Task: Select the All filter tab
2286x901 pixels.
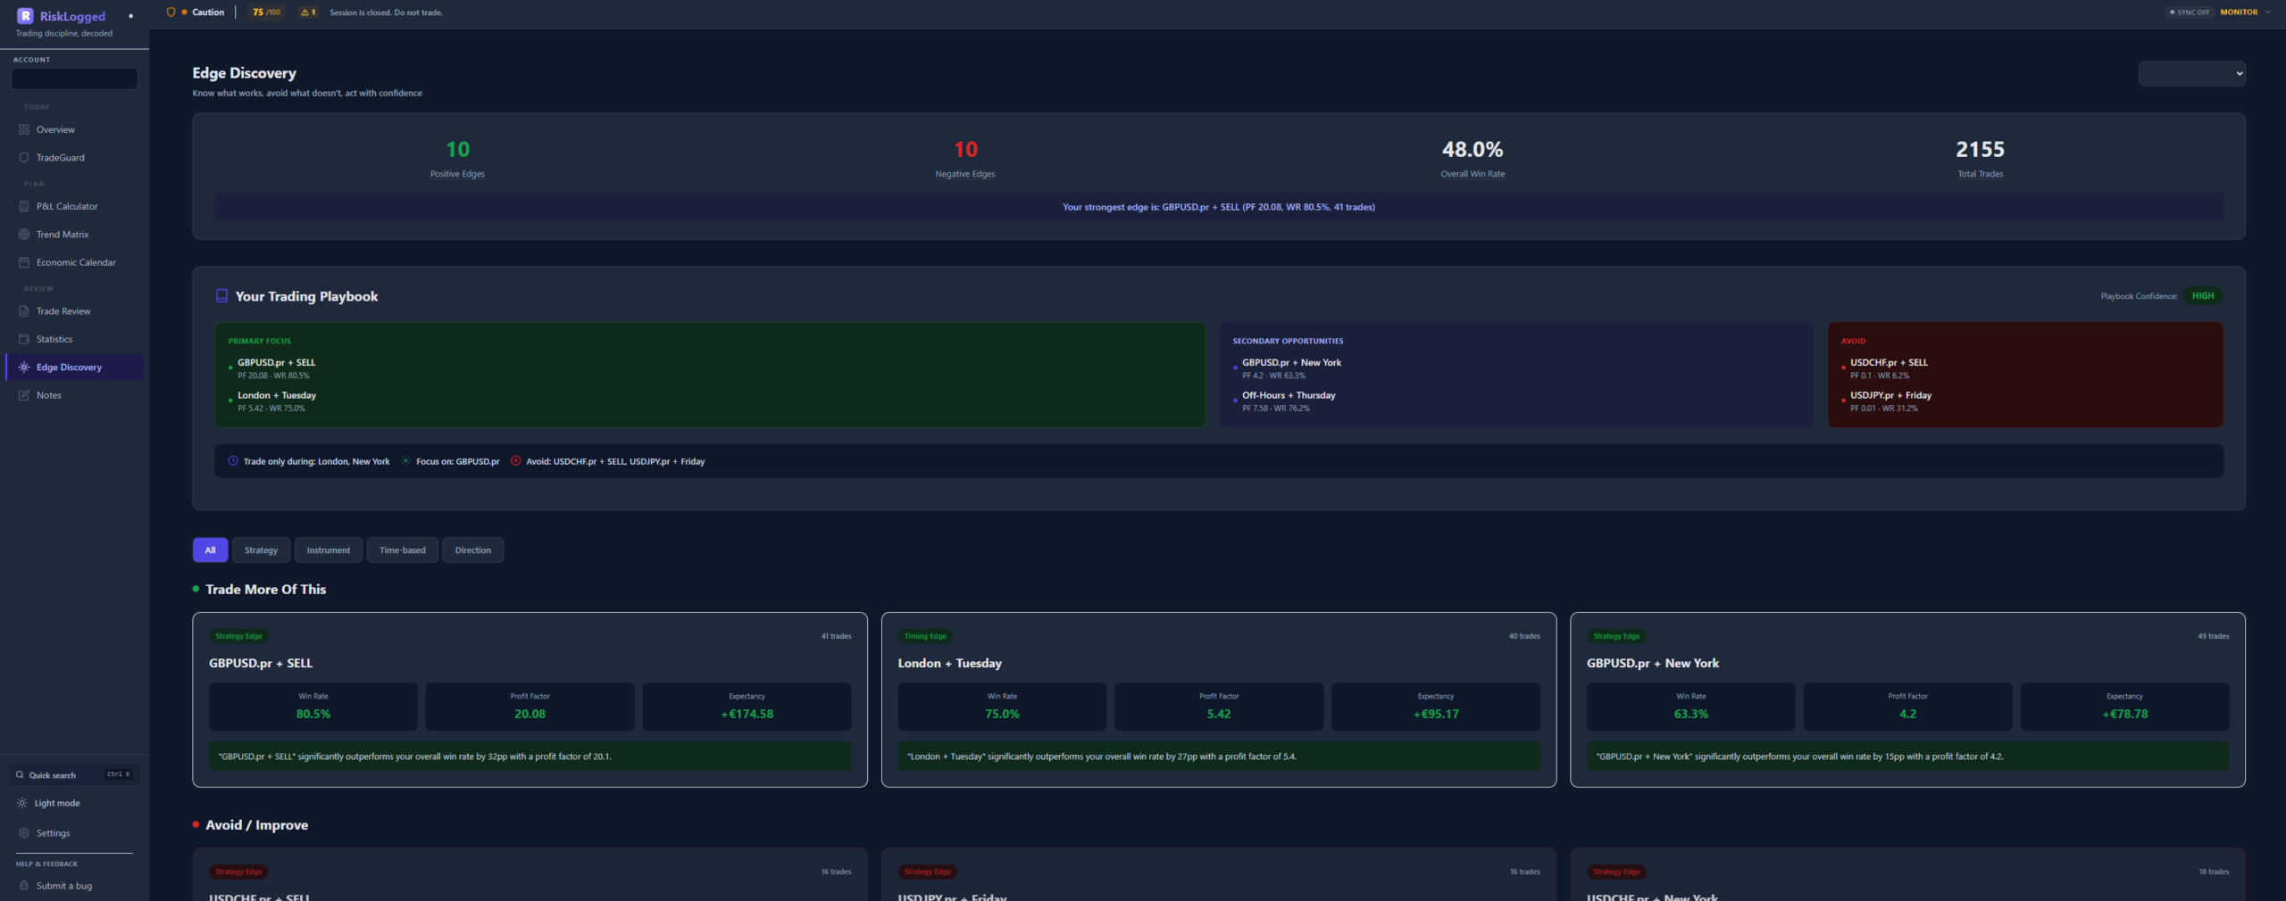Action: pos(210,550)
